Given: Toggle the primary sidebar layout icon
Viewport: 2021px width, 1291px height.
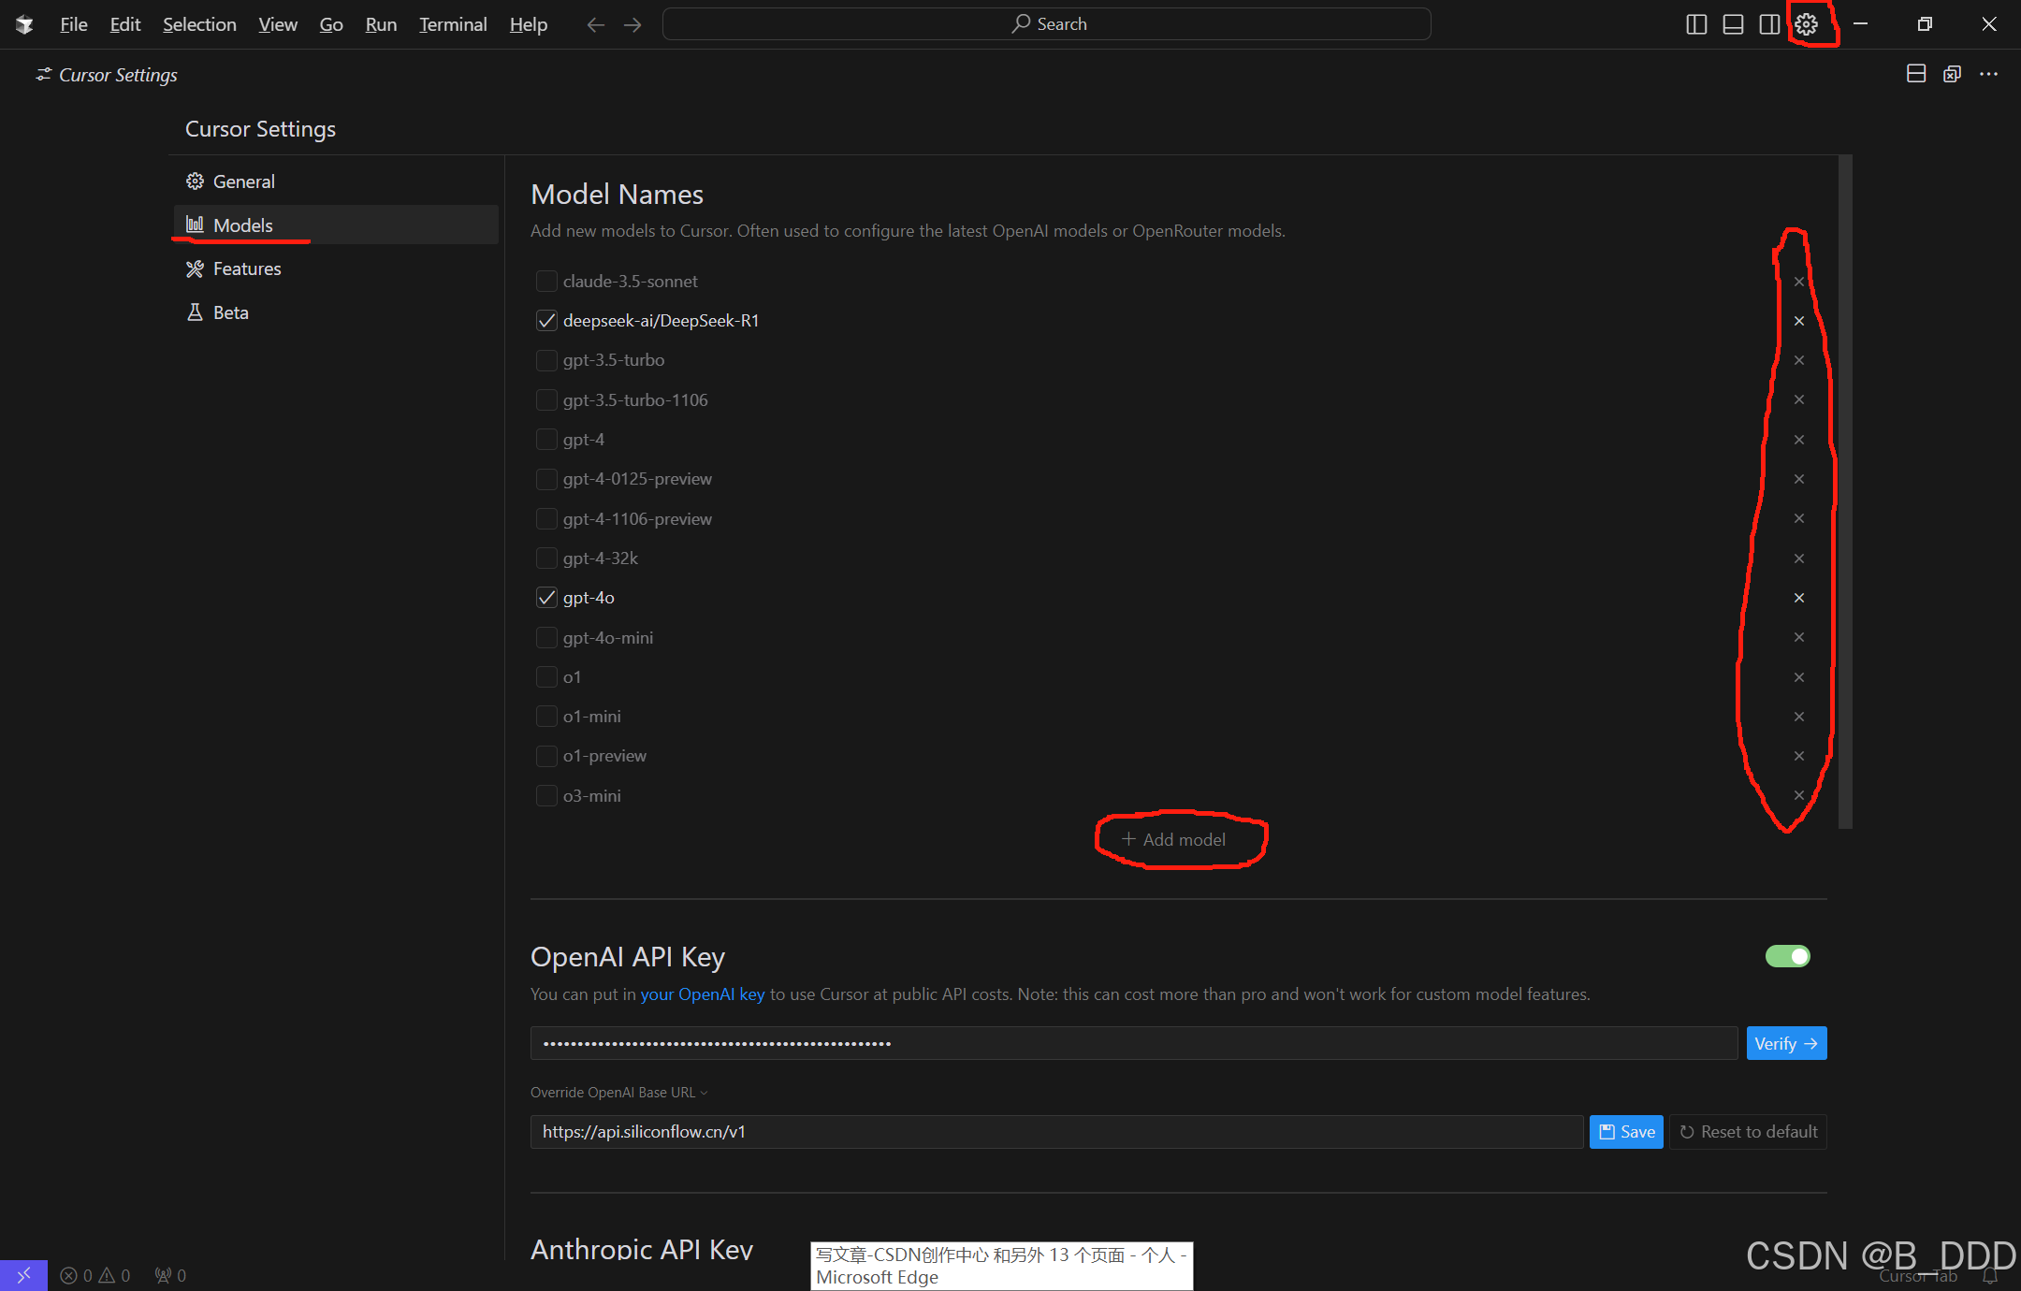Looking at the screenshot, I should point(1695,24).
